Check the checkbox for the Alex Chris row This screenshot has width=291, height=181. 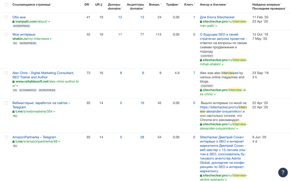(6, 73)
